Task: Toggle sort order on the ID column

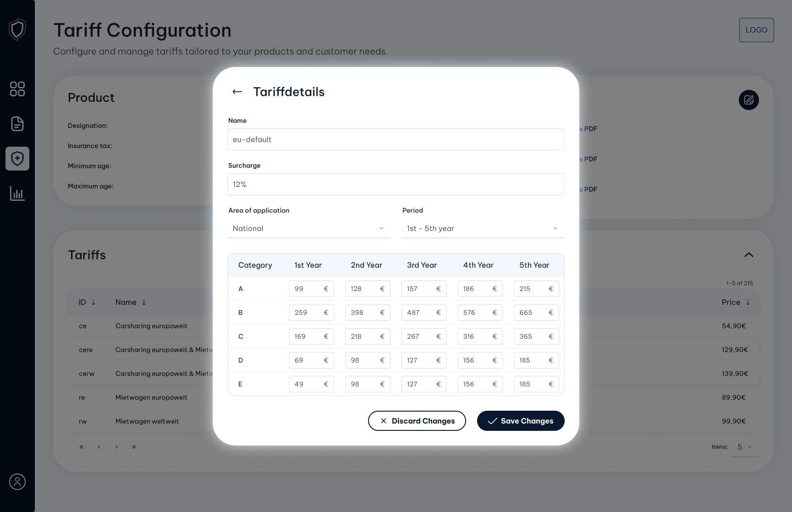Action: point(94,302)
